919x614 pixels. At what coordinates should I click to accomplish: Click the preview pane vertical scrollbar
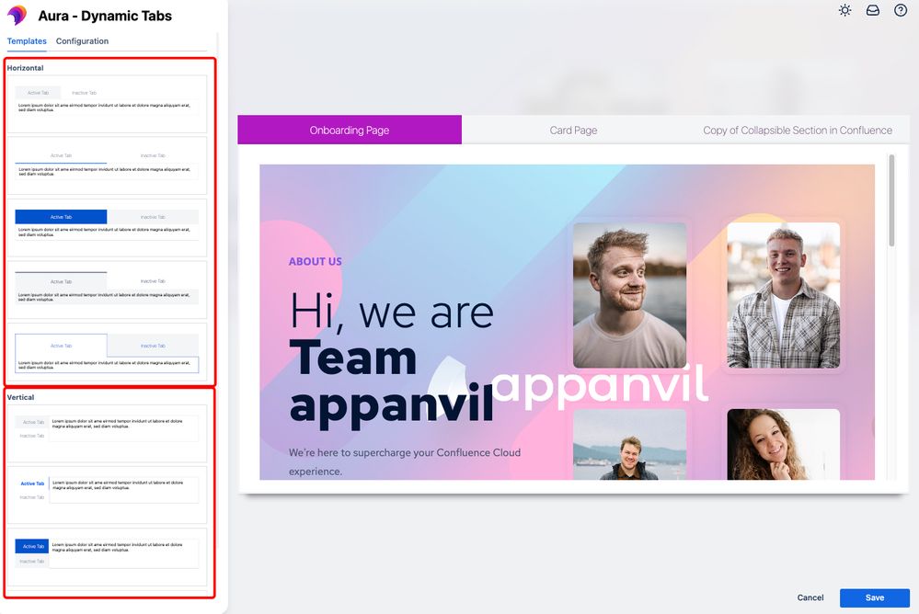click(891, 200)
